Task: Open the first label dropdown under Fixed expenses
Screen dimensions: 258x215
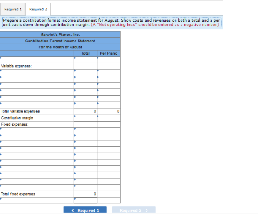Action: click(37, 131)
